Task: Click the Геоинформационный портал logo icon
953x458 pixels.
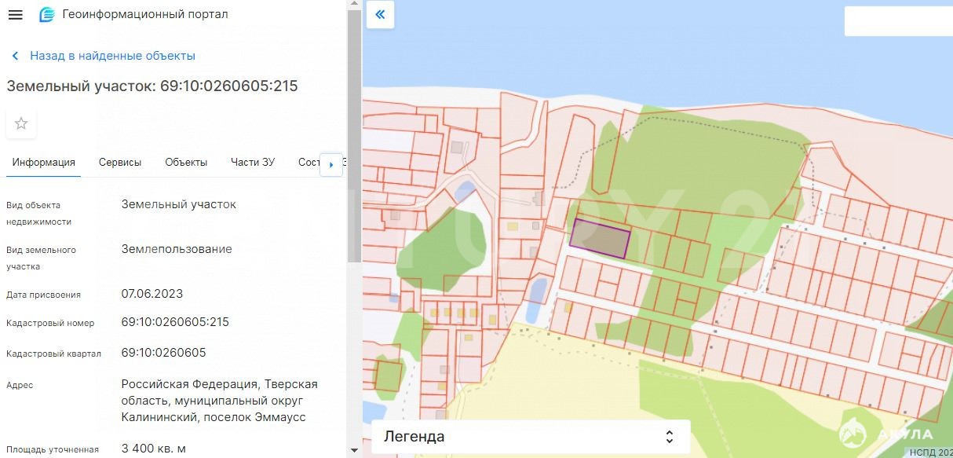Action: [47, 15]
